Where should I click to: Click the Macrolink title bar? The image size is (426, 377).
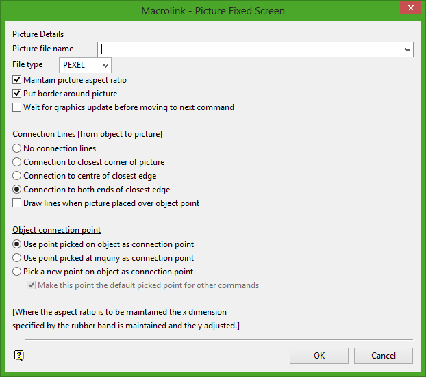(x=212, y=10)
